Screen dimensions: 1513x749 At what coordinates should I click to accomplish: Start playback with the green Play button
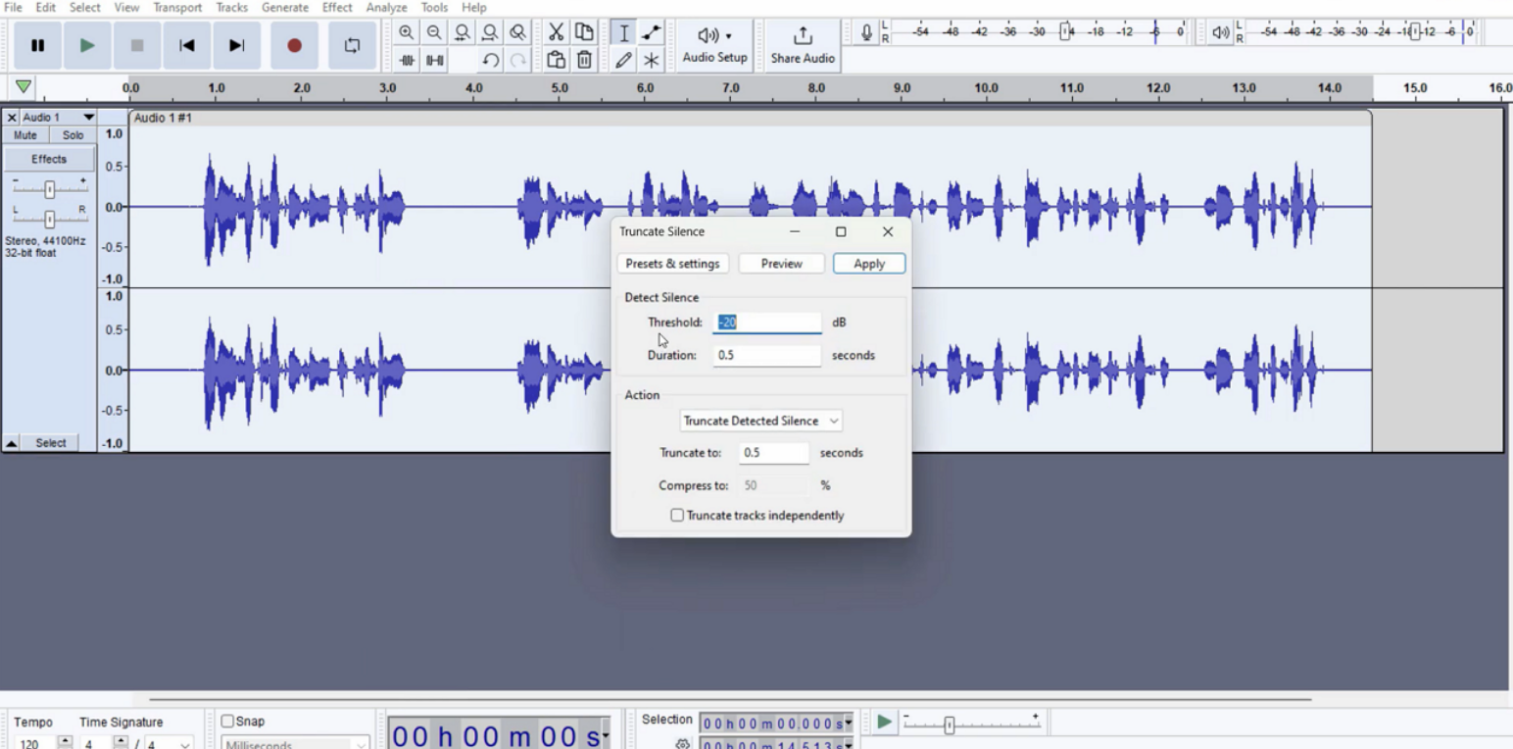coord(87,45)
